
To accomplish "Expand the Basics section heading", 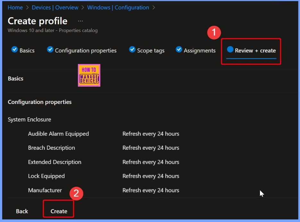I will click(x=15, y=78).
